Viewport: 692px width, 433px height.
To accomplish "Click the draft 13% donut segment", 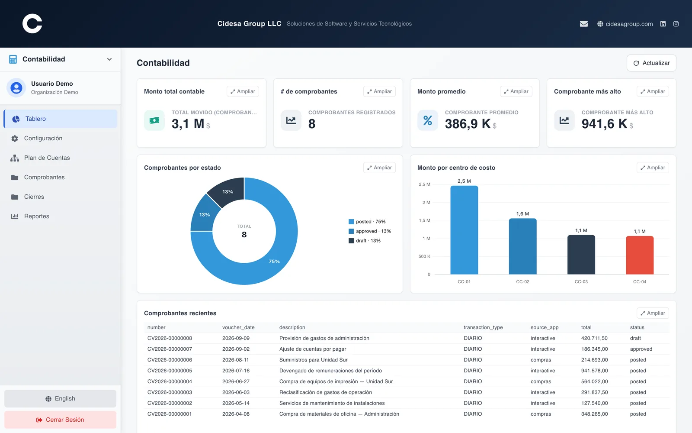I will point(227,192).
